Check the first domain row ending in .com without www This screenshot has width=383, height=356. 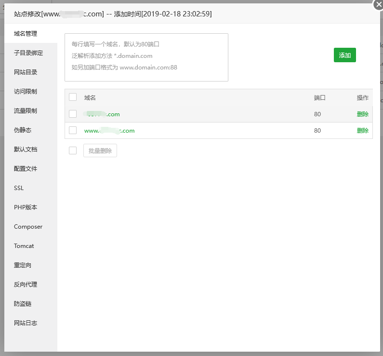tap(73, 114)
